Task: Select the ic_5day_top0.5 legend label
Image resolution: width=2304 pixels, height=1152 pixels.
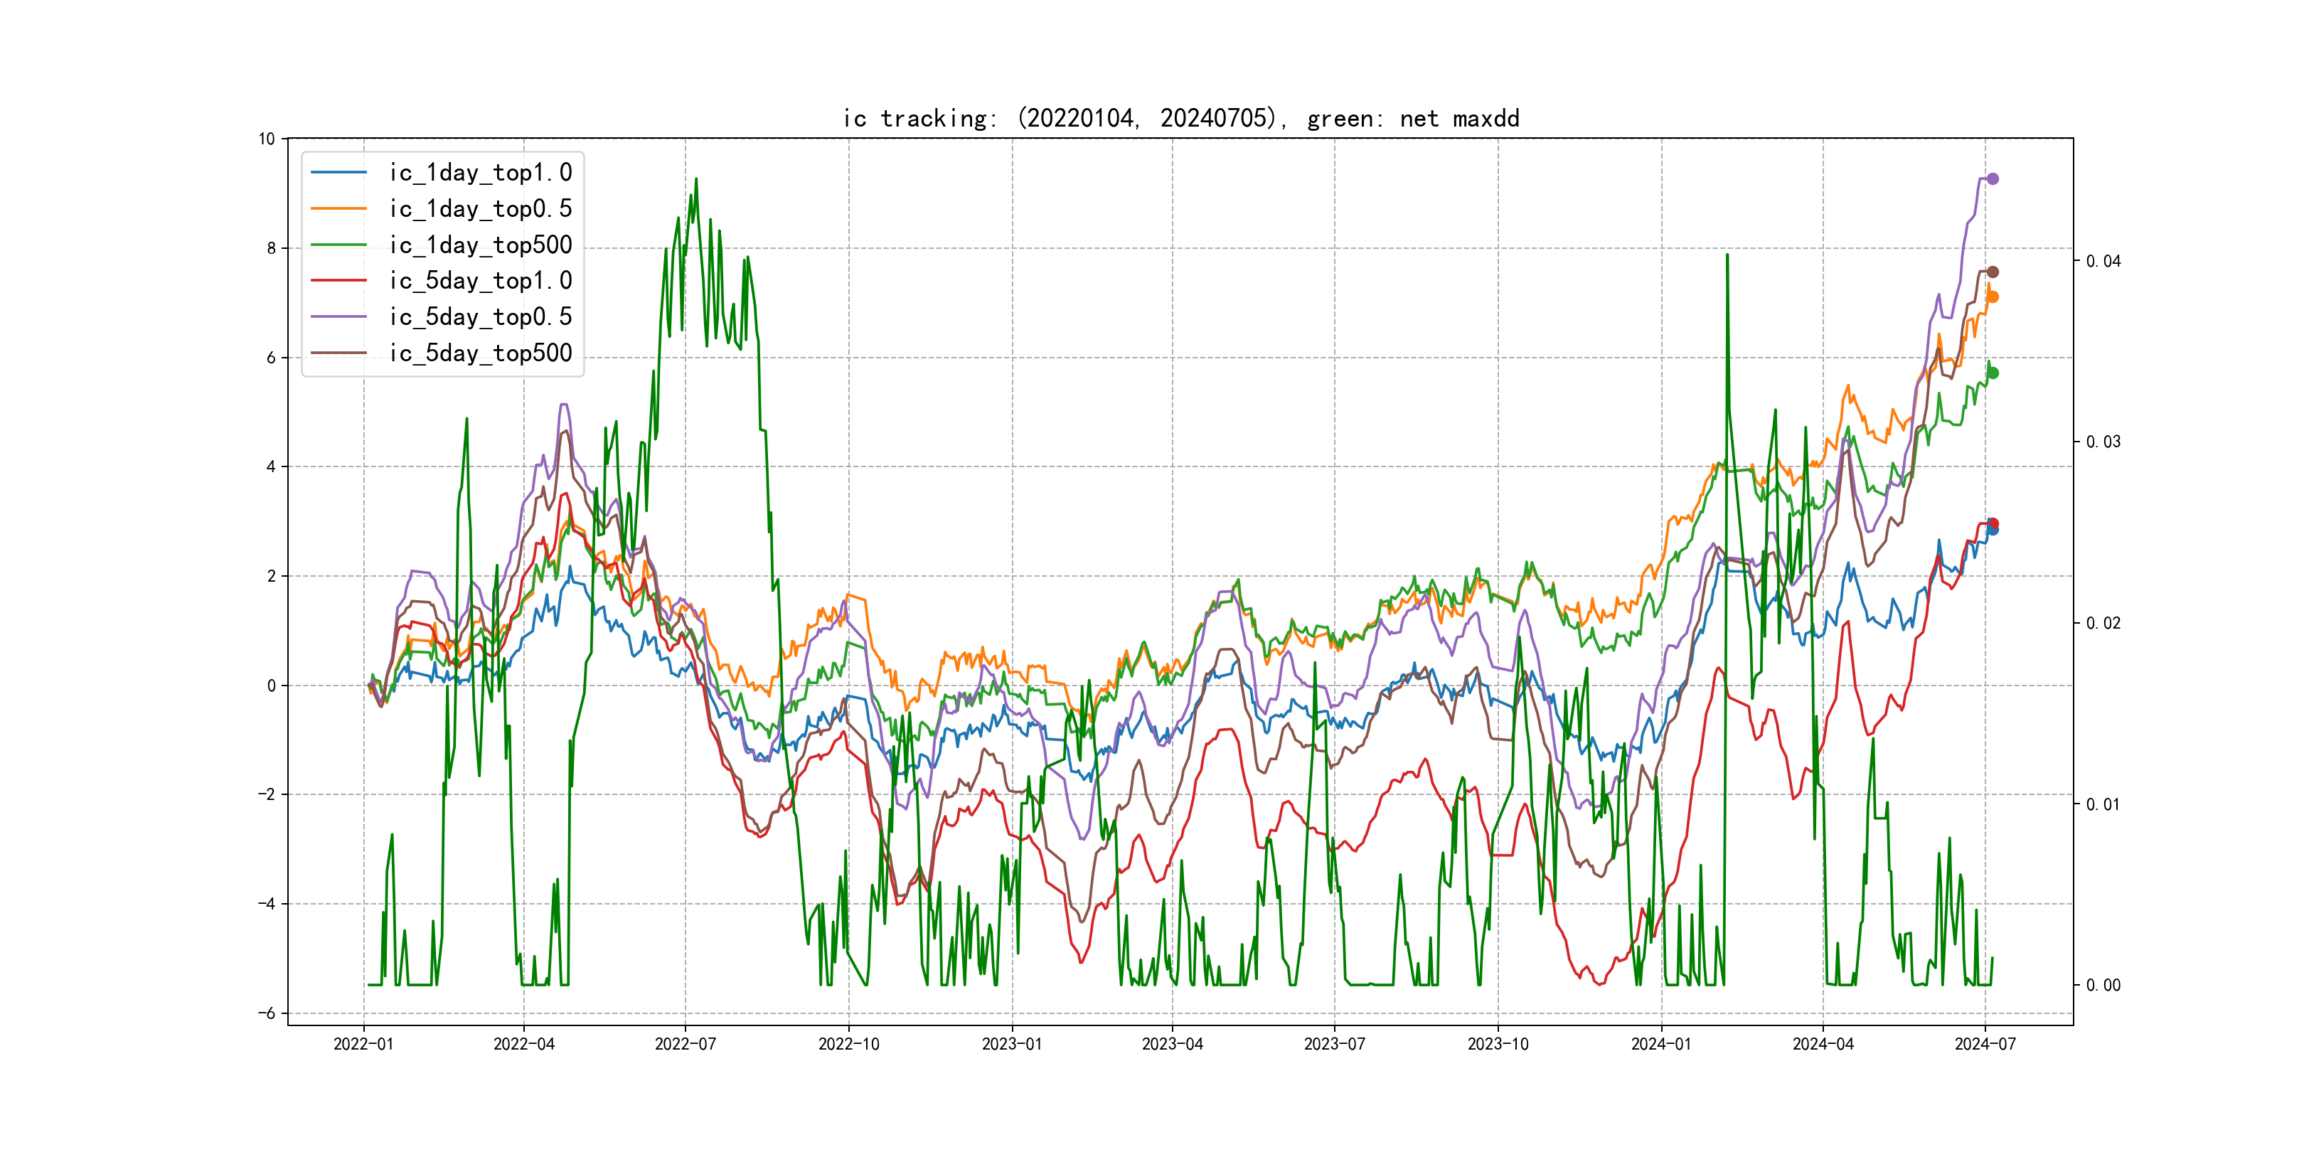Action: point(480,316)
